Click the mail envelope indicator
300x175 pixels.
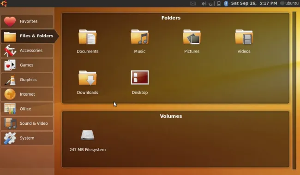pyautogui.click(x=193, y=3)
